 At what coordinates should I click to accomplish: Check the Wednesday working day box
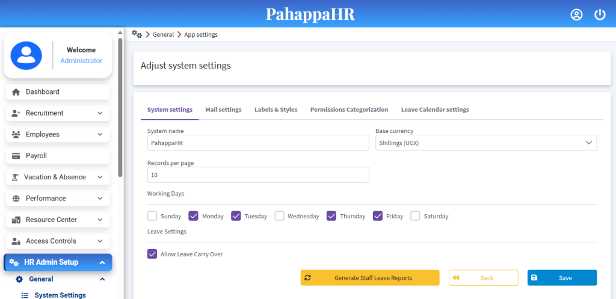280,216
